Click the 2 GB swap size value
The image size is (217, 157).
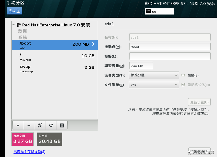tap(89, 67)
